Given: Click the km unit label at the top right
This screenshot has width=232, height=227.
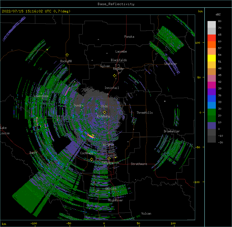Looking at the screenshot, I should 200,11.
